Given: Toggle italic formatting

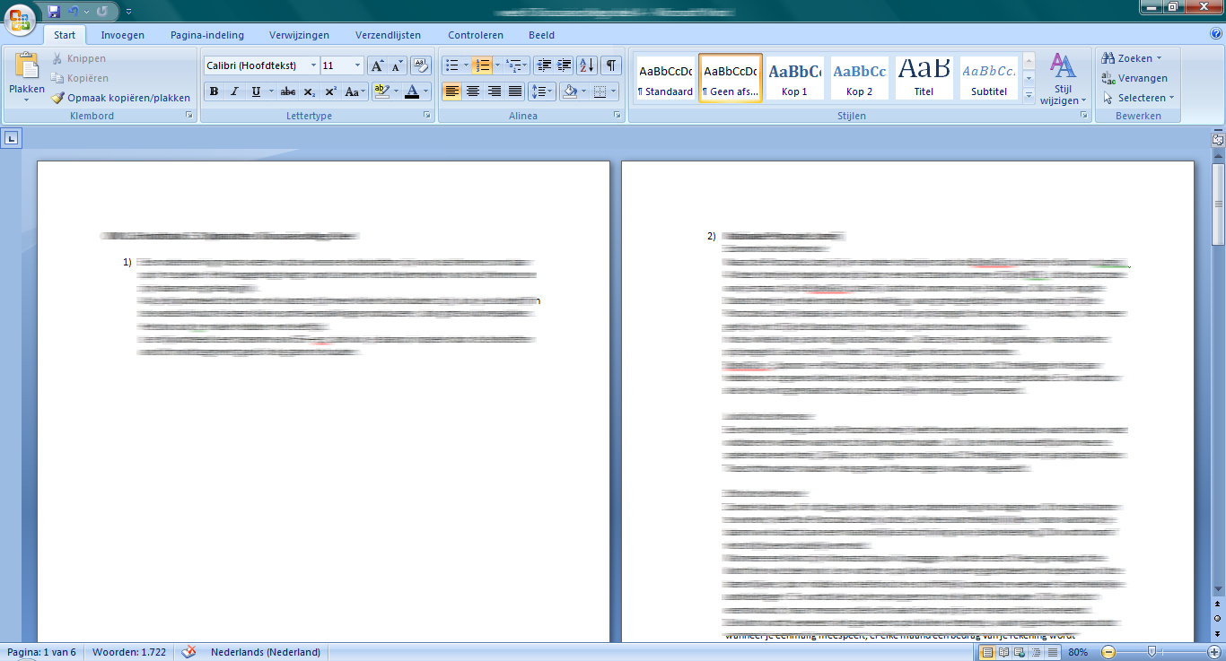Looking at the screenshot, I should coord(234,91).
